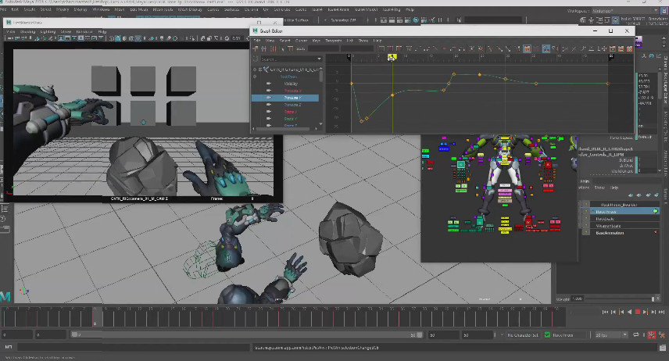Viewport: 669px width, 361px height.
Task: Click the Pre-infinity cycle icon
Action: [x=583, y=48]
